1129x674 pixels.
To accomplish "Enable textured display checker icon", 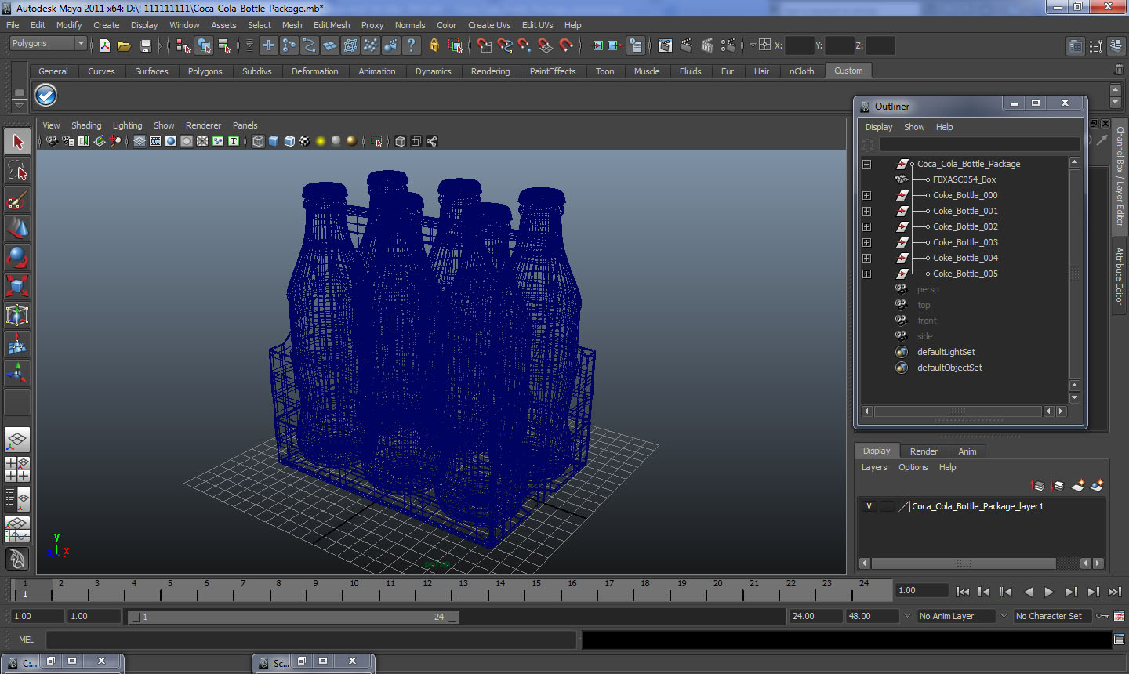I will 305,141.
